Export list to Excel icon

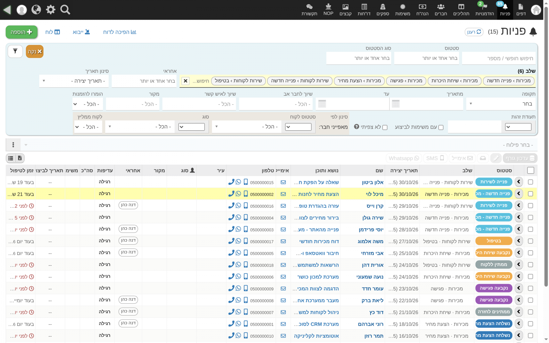click(x=20, y=158)
